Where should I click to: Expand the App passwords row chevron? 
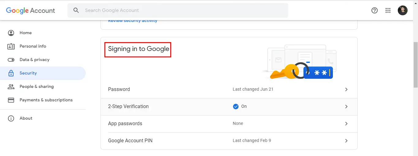coord(346,124)
